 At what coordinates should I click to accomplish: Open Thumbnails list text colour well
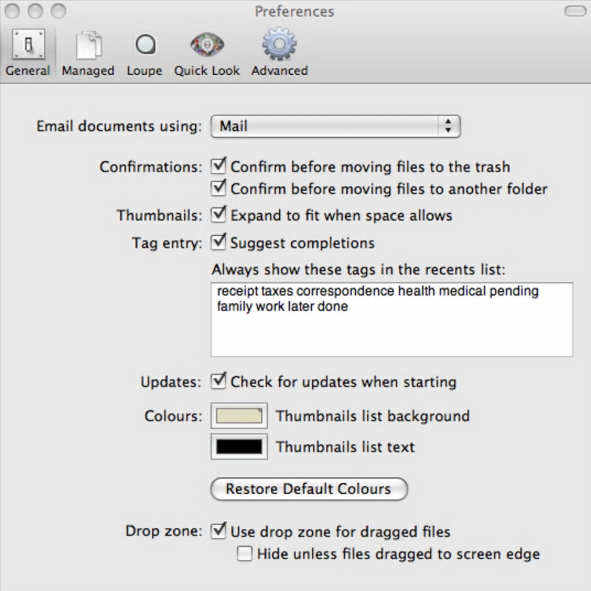239,447
